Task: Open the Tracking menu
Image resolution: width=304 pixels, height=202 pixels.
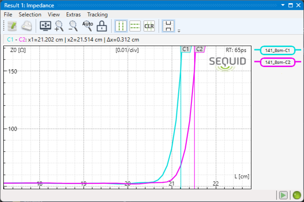Action: 97,15
